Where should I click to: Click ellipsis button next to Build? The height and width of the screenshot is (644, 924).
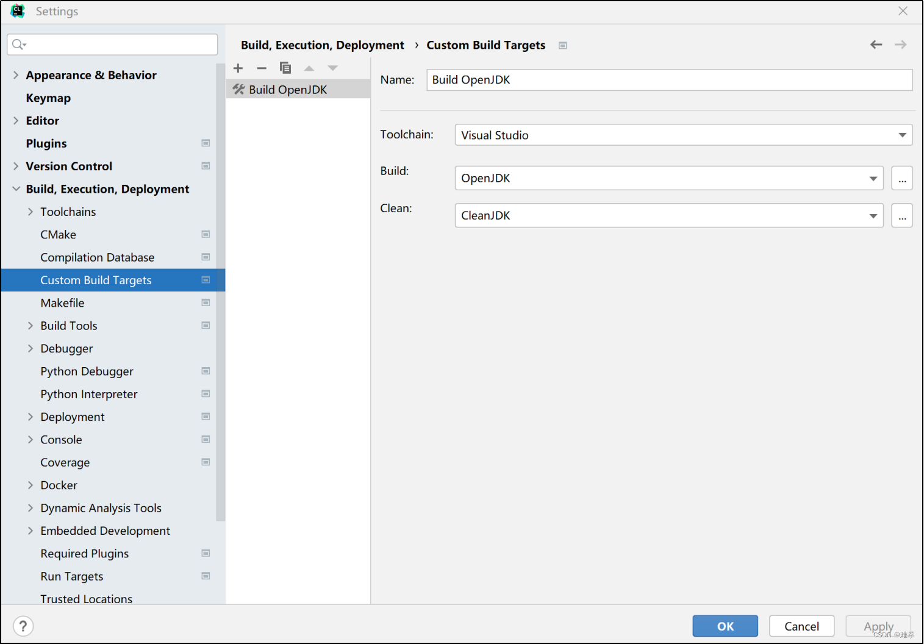(x=902, y=179)
